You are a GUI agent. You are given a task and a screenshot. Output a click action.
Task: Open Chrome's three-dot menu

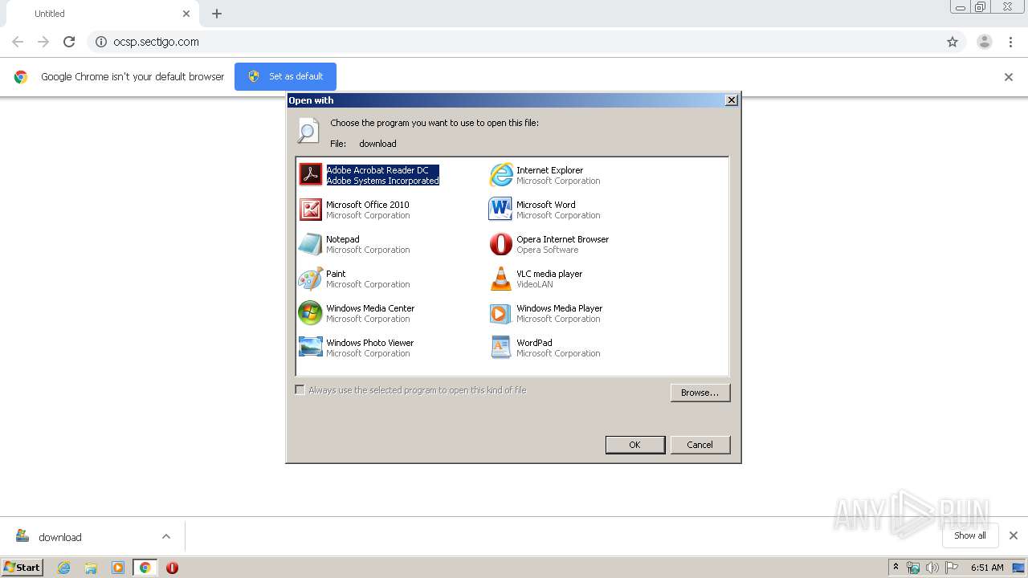tap(1010, 42)
